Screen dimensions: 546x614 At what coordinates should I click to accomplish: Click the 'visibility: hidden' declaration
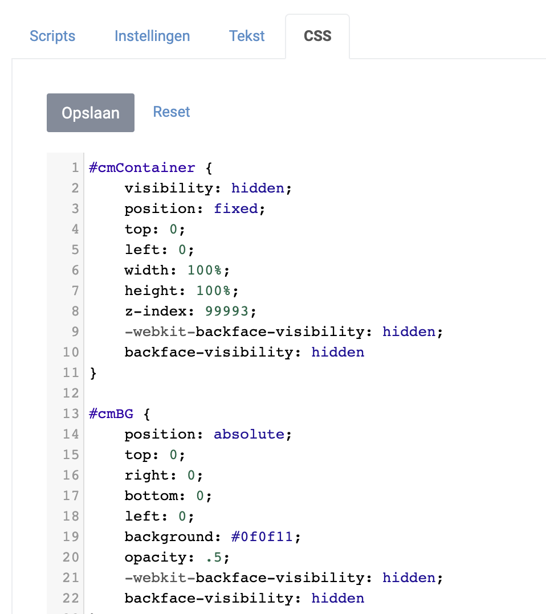tap(208, 189)
